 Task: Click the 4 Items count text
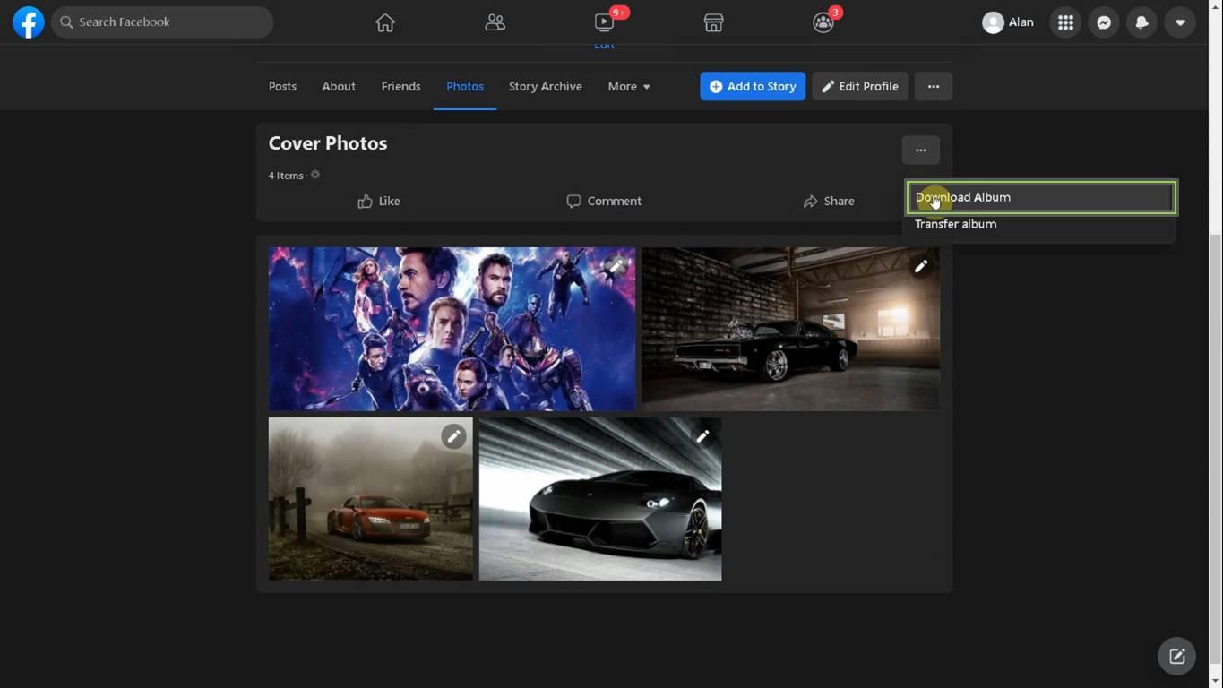(x=286, y=176)
